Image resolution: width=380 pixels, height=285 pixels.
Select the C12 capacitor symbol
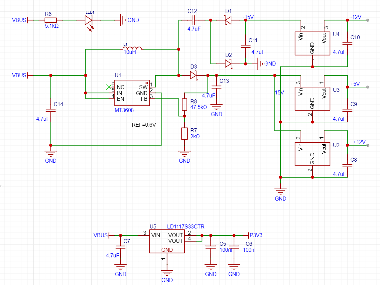[193, 20]
